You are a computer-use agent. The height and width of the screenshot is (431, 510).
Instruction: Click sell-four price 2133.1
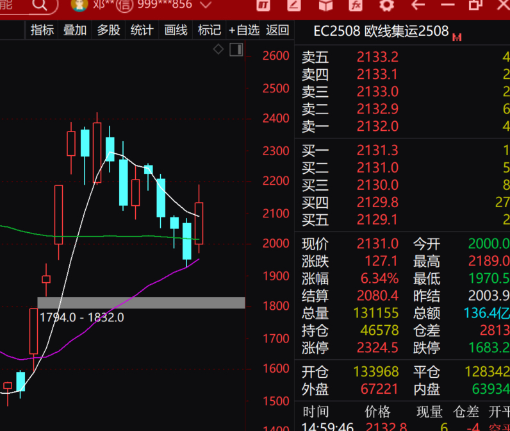[377, 74]
